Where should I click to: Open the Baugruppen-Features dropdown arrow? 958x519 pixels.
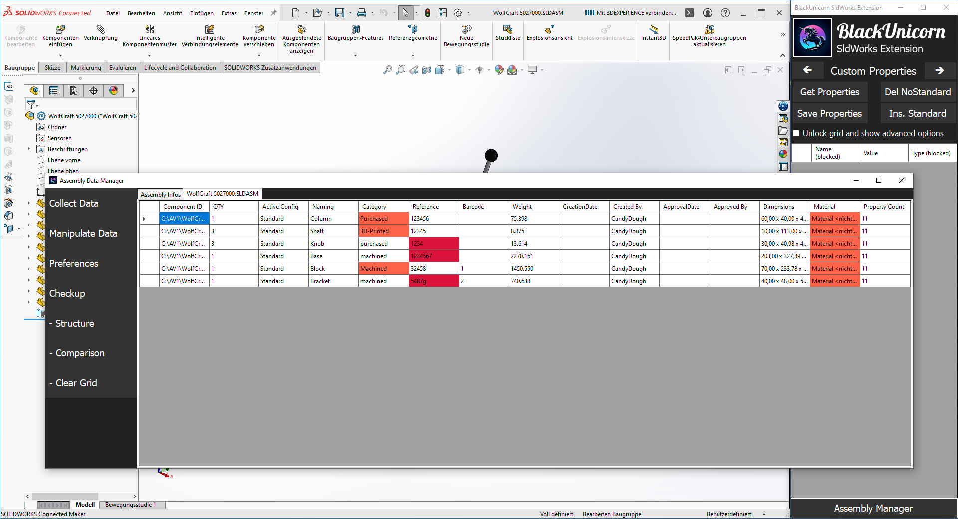pyautogui.click(x=355, y=55)
